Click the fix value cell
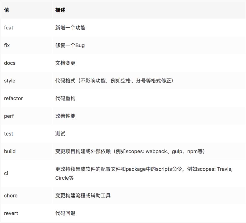 (7, 45)
